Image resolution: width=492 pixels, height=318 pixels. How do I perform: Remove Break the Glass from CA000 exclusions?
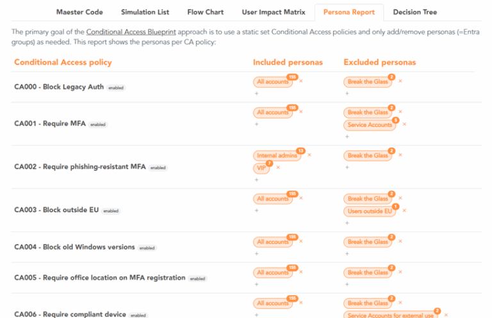[x=400, y=81]
